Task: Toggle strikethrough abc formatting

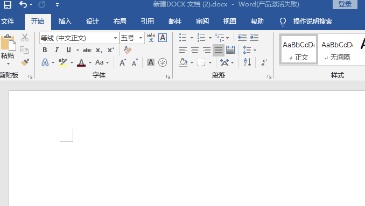Action: (x=87, y=50)
